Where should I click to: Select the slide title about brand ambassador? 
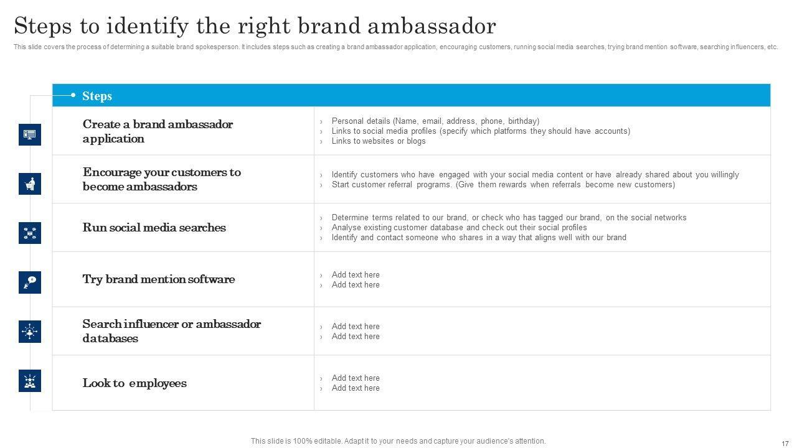pyautogui.click(x=255, y=26)
